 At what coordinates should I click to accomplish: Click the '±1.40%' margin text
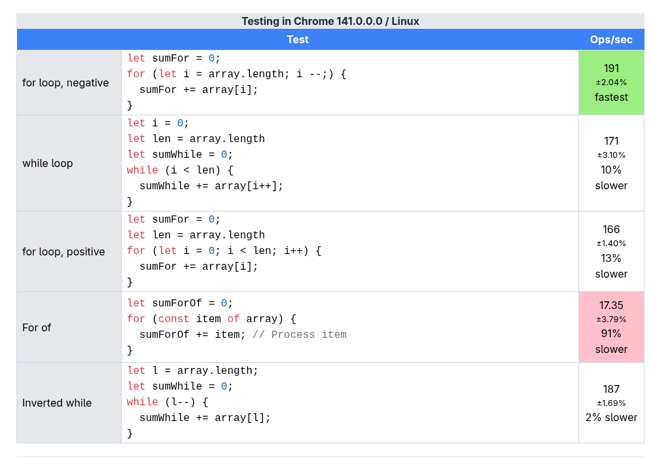(611, 244)
